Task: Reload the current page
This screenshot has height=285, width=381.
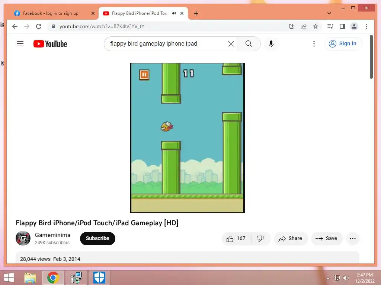Action: click(39, 26)
